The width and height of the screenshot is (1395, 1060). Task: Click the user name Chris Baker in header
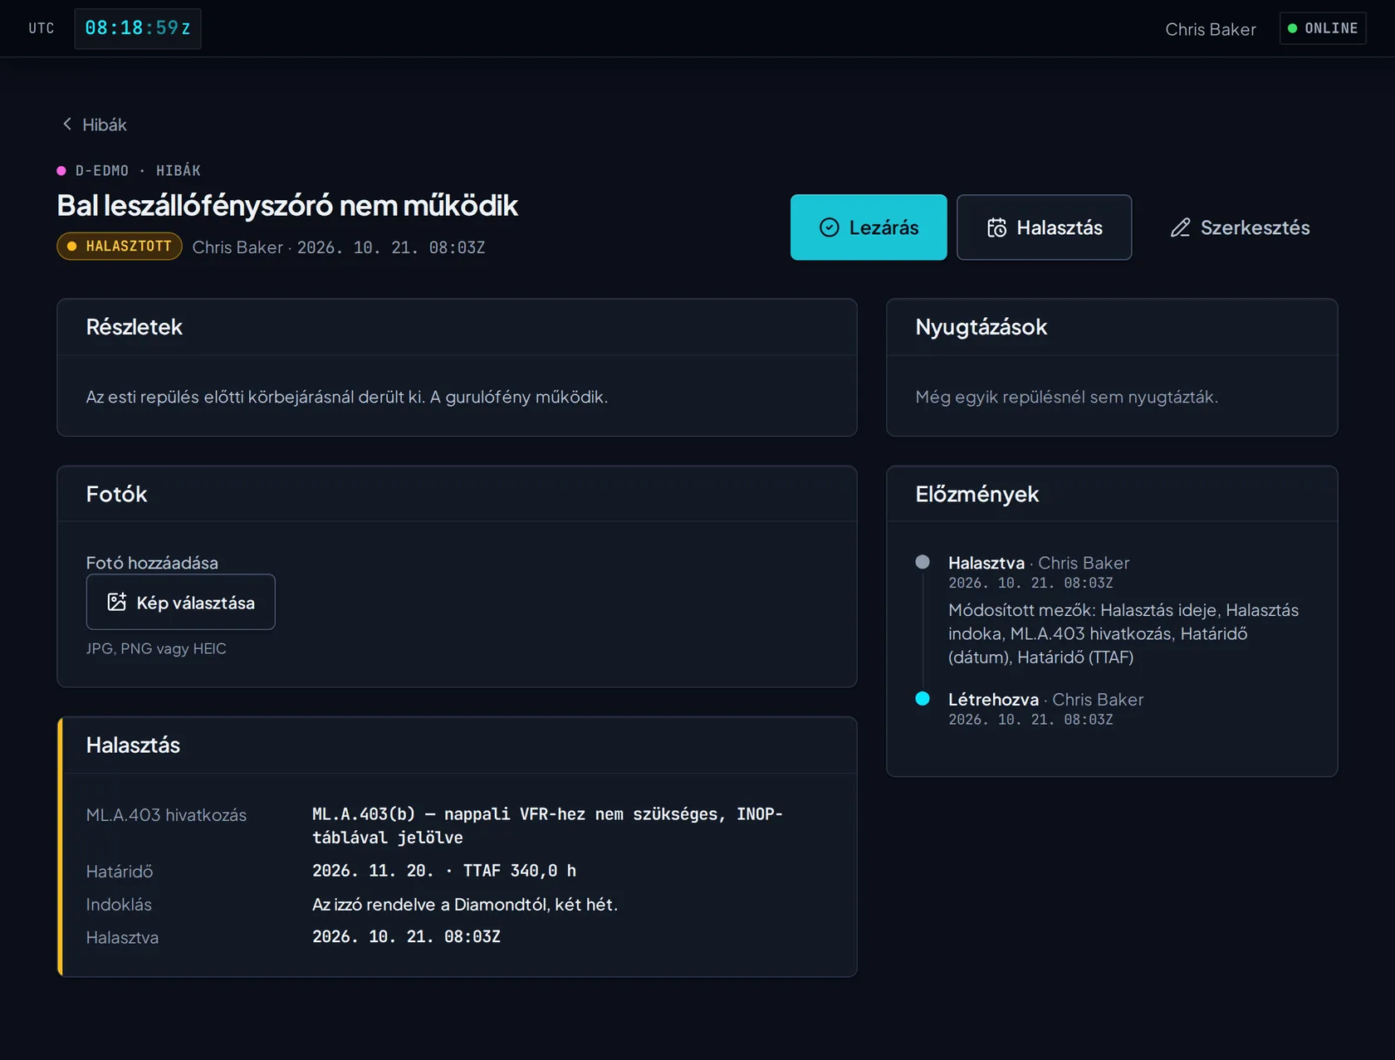coord(1210,29)
